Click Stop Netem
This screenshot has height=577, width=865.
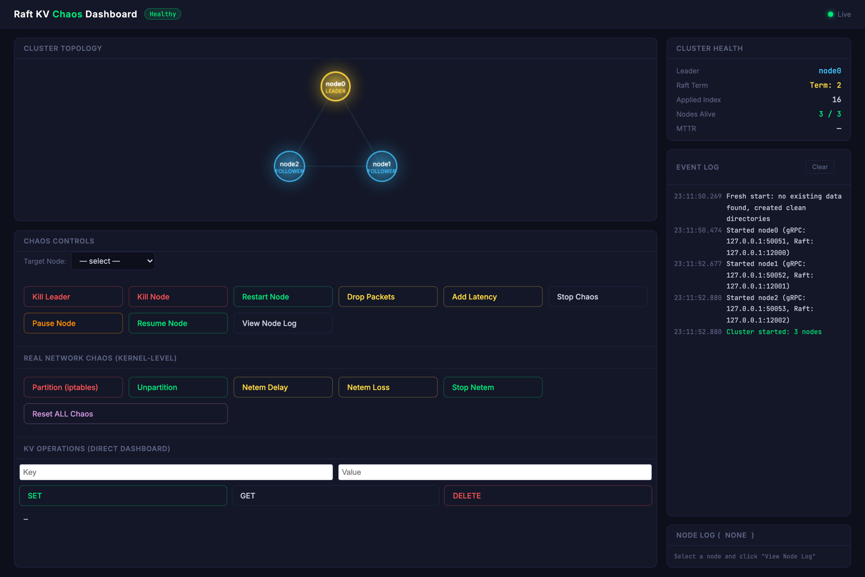[493, 387]
